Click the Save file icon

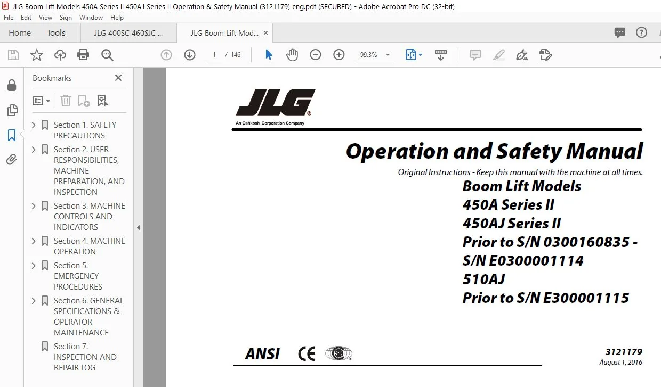(x=13, y=55)
